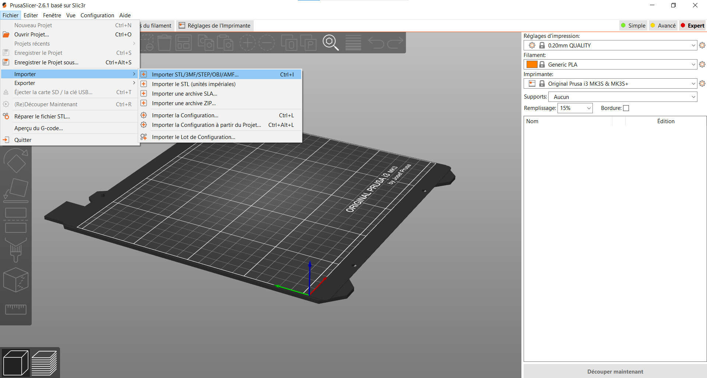Screen dimensions: 707x378
Task: Choose Quitter in the Fichier menu
Action: [69, 140]
